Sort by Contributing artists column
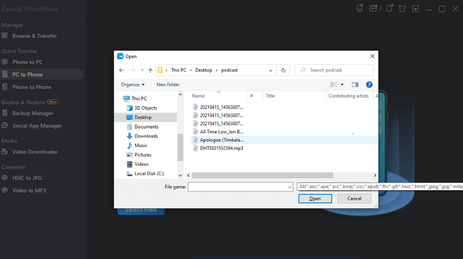 coord(349,96)
